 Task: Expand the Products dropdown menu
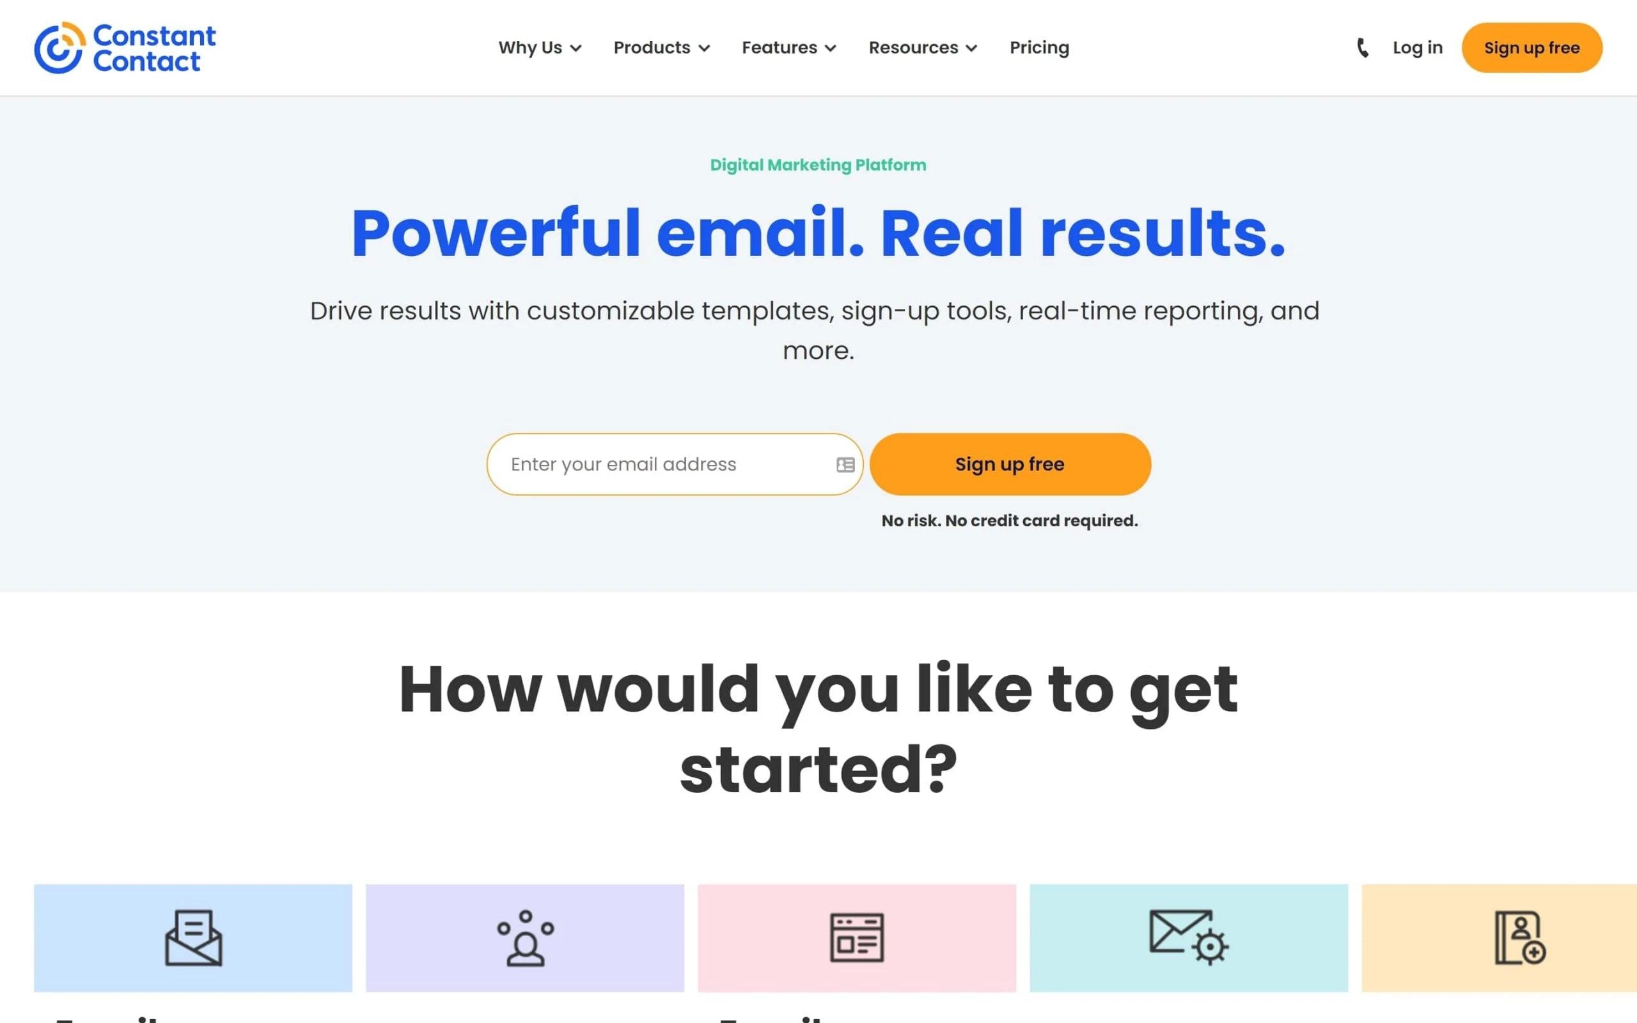pos(660,47)
